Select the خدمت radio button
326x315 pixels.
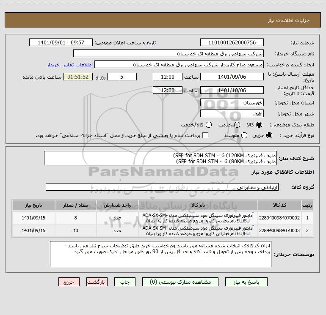(x=237, y=125)
